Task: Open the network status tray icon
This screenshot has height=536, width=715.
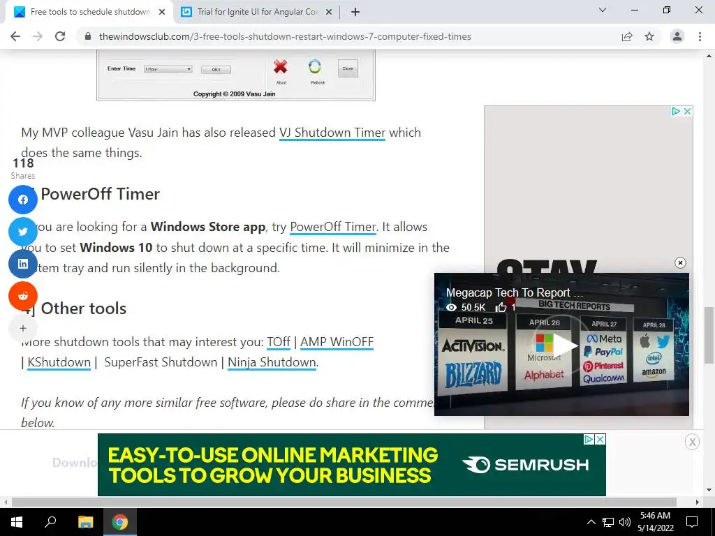Action: coord(608,522)
